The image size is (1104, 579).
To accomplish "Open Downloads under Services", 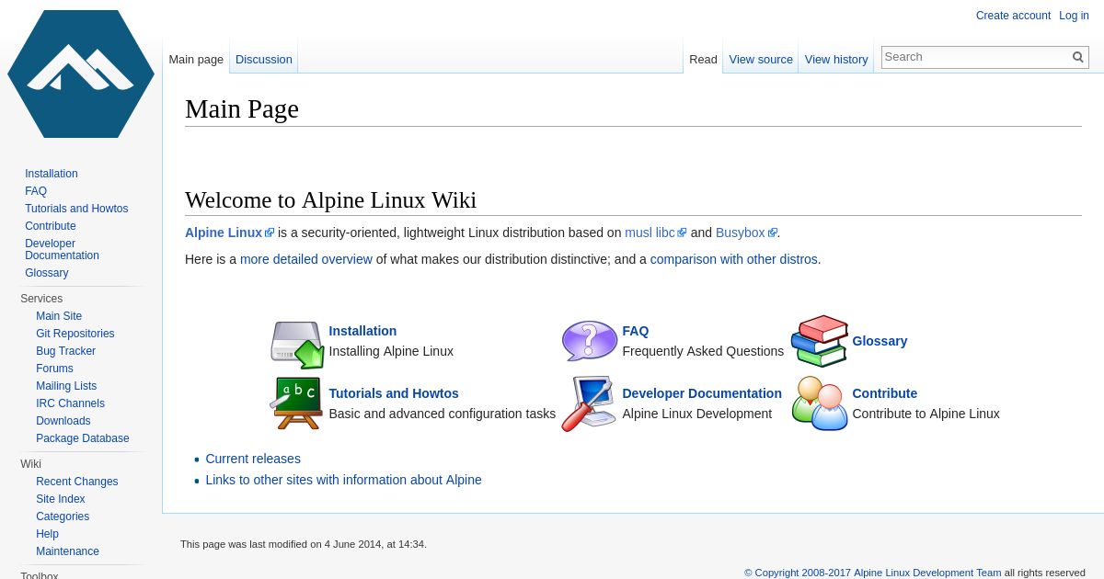I will (x=63, y=421).
